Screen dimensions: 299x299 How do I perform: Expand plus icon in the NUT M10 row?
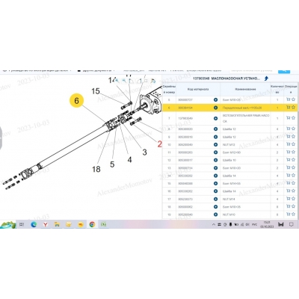(x=216, y=215)
